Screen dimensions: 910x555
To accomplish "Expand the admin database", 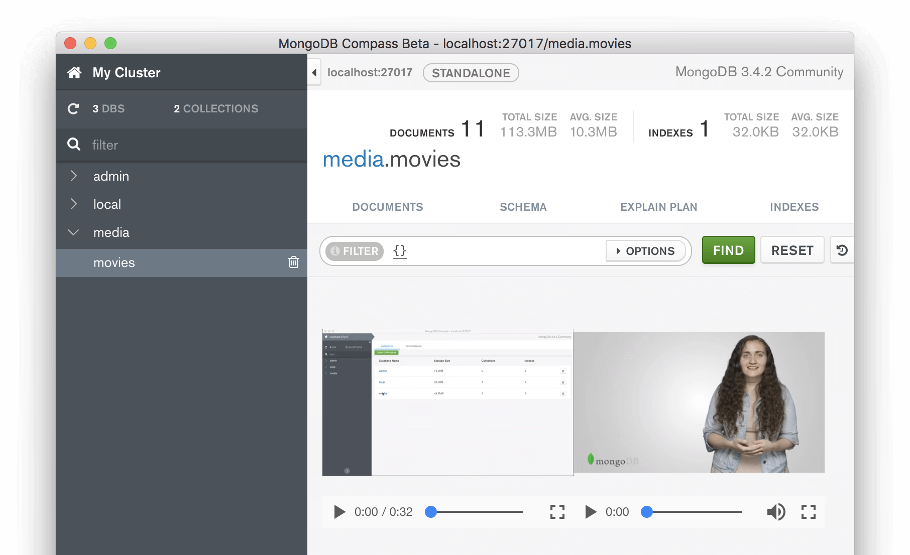I will 74,176.
